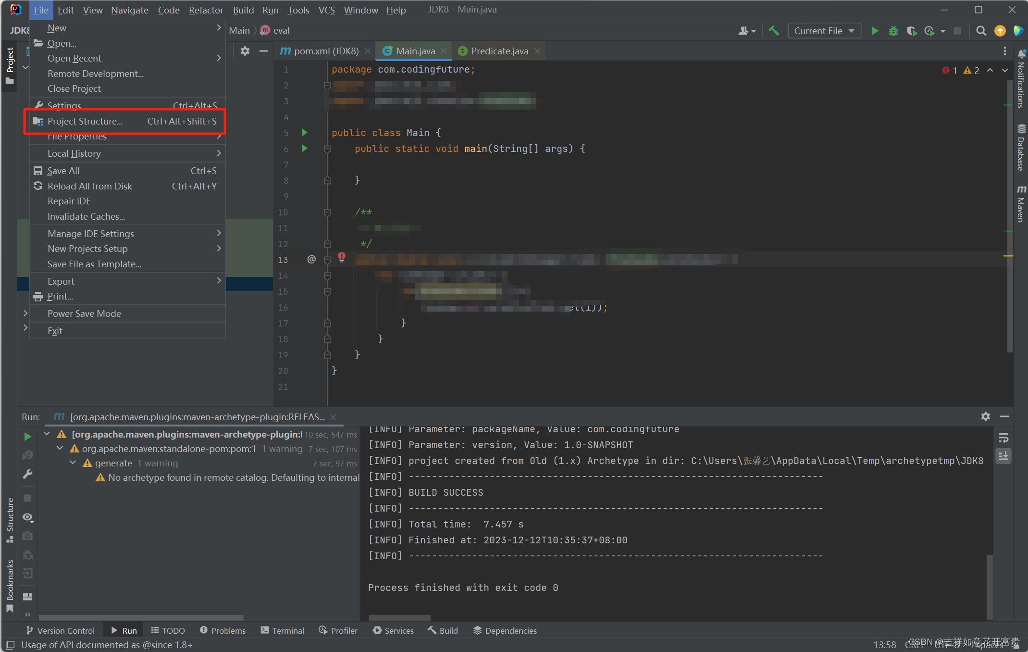
Task: Click the green Run button in toolbar
Action: point(875,31)
